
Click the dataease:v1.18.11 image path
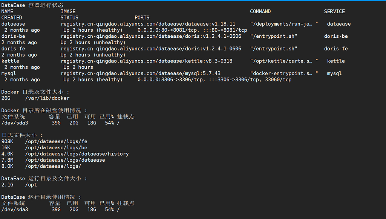coord(148,24)
